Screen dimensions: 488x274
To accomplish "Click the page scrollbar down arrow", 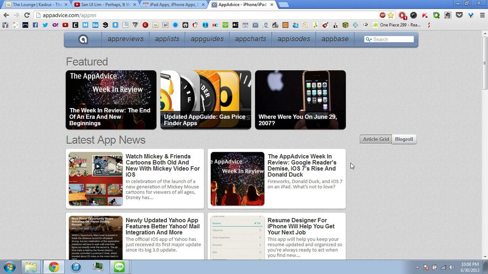I will coord(485,256).
